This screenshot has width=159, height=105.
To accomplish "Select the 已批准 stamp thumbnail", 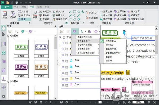I will (21, 49).
